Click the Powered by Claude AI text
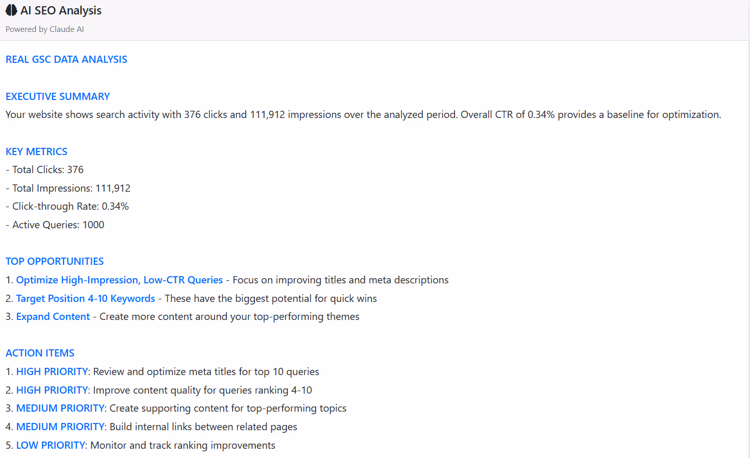The height and width of the screenshot is (458, 750). coord(44,29)
